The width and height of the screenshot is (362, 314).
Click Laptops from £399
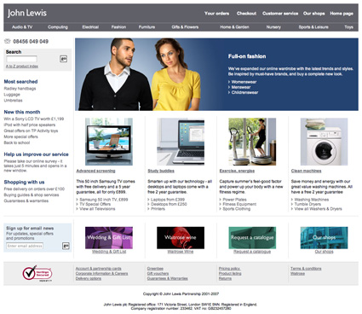168,200
